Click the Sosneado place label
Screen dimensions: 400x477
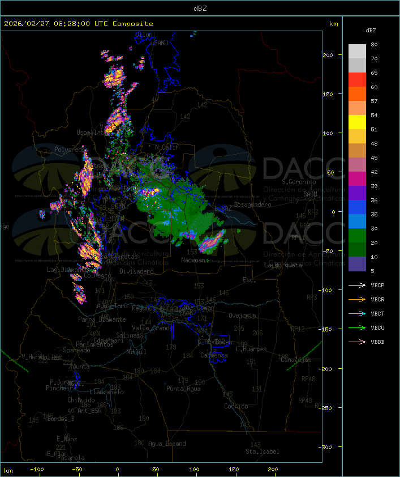[77, 350]
